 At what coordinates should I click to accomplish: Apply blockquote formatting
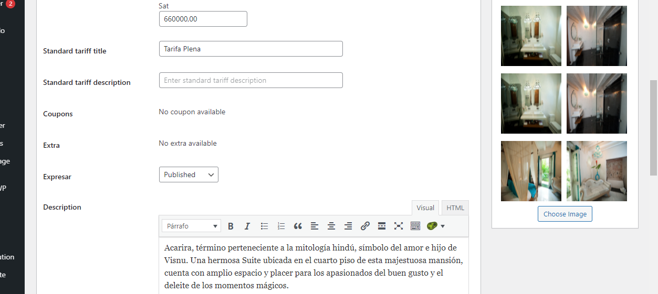tap(298, 226)
